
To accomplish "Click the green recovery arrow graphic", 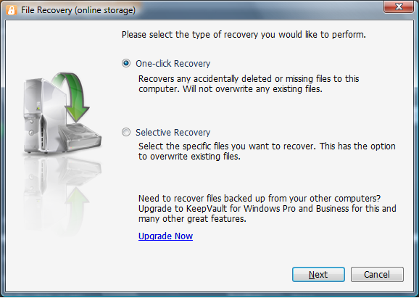I will (73, 96).
